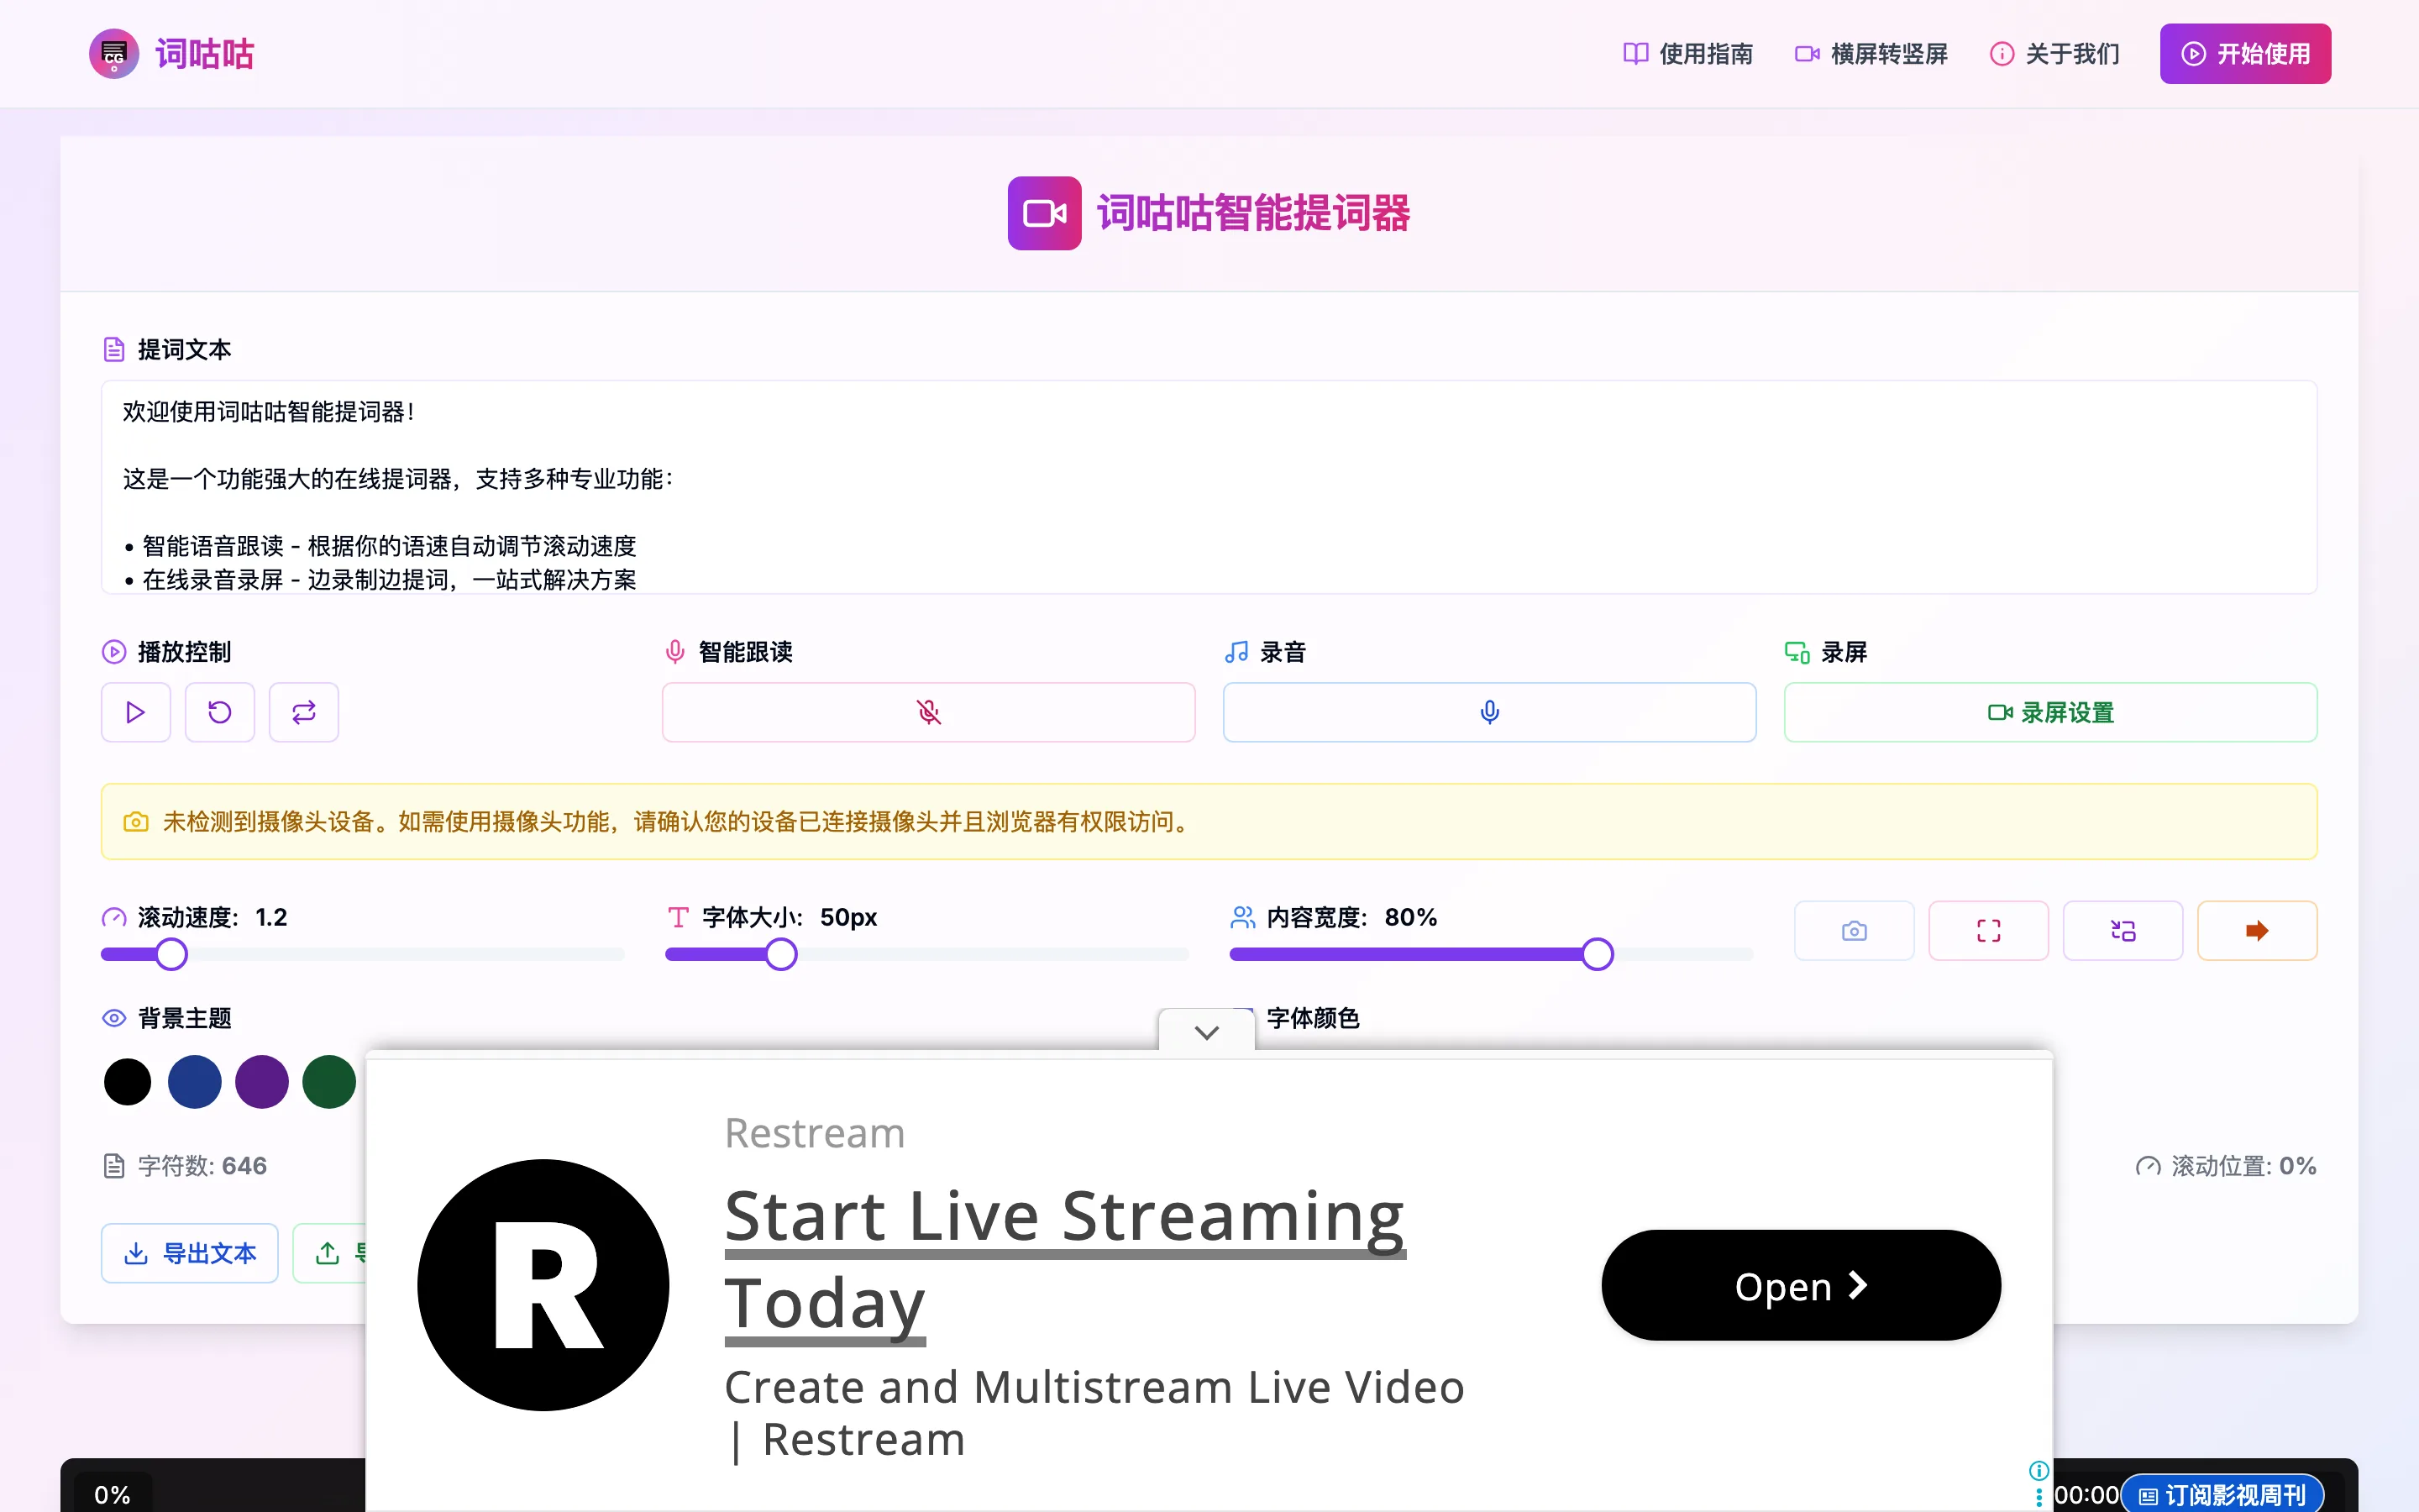The width and height of the screenshot is (2419, 1512).
Task: Enter fullscreen mode icon button
Action: click(1988, 931)
